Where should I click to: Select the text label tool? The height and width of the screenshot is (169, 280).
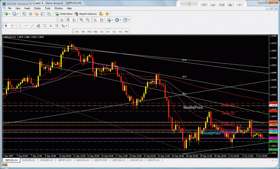(57, 26)
